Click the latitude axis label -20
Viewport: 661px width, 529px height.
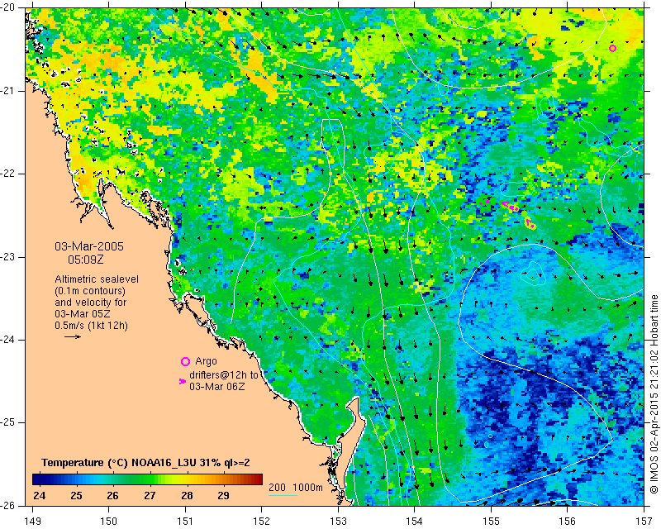(7, 7)
